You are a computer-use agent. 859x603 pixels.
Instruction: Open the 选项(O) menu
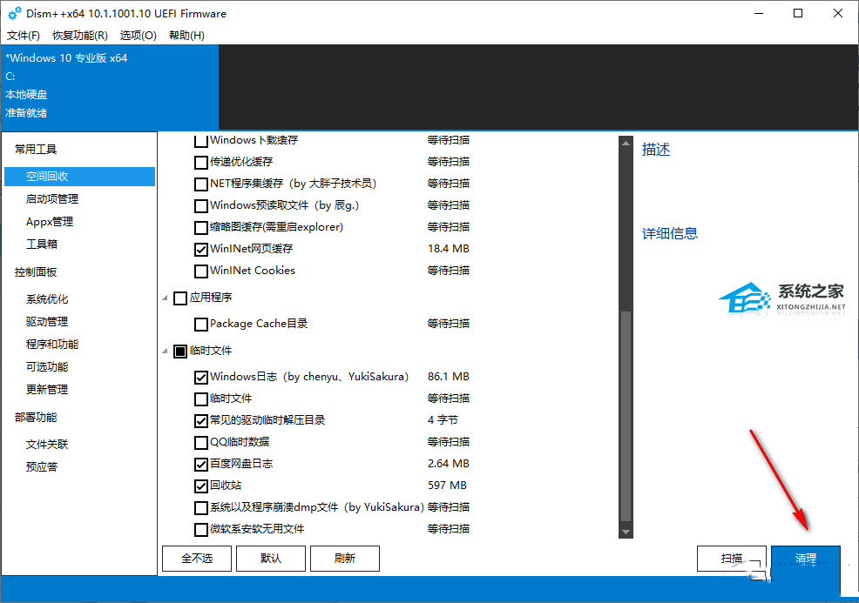click(x=138, y=36)
